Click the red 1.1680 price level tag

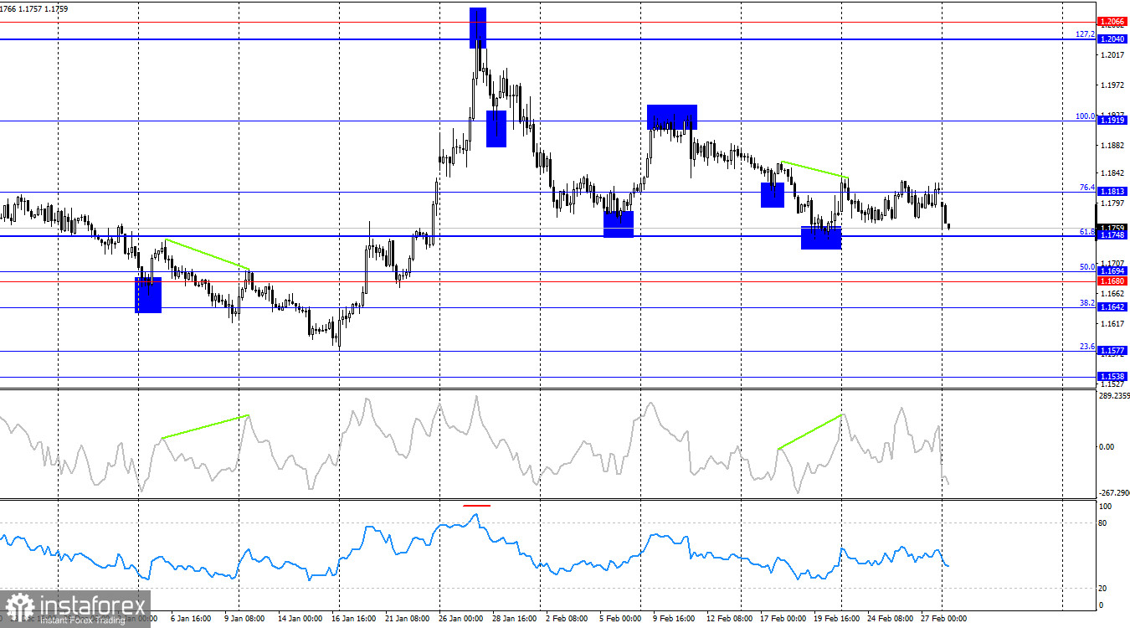click(x=1114, y=281)
